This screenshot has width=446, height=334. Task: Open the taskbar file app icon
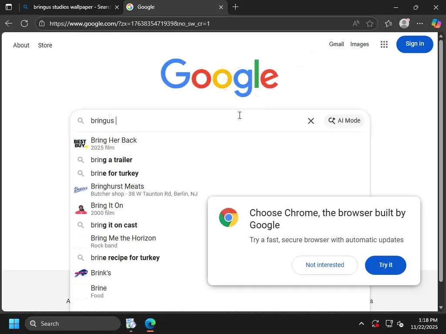pos(131,324)
